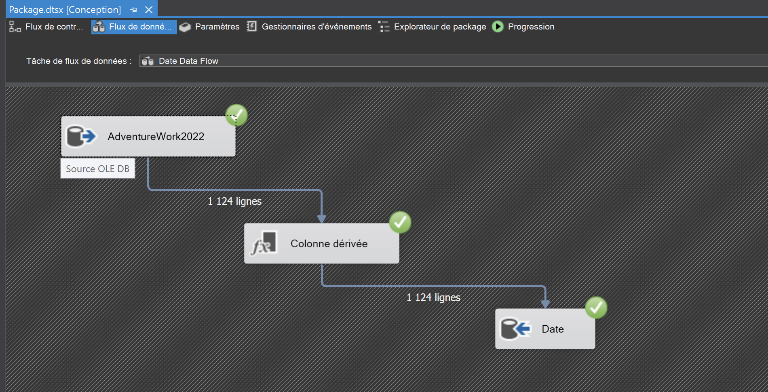Screen dimensions: 768x392
Task: Click the Flux de données tab icon
Action: 98,27
